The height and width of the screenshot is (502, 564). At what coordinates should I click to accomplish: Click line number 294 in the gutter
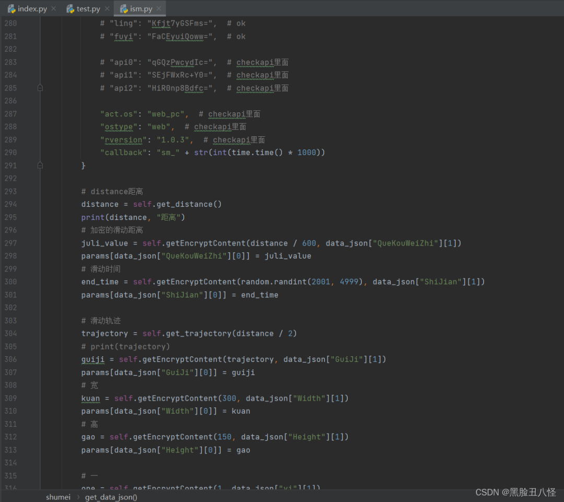pos(10,204)
